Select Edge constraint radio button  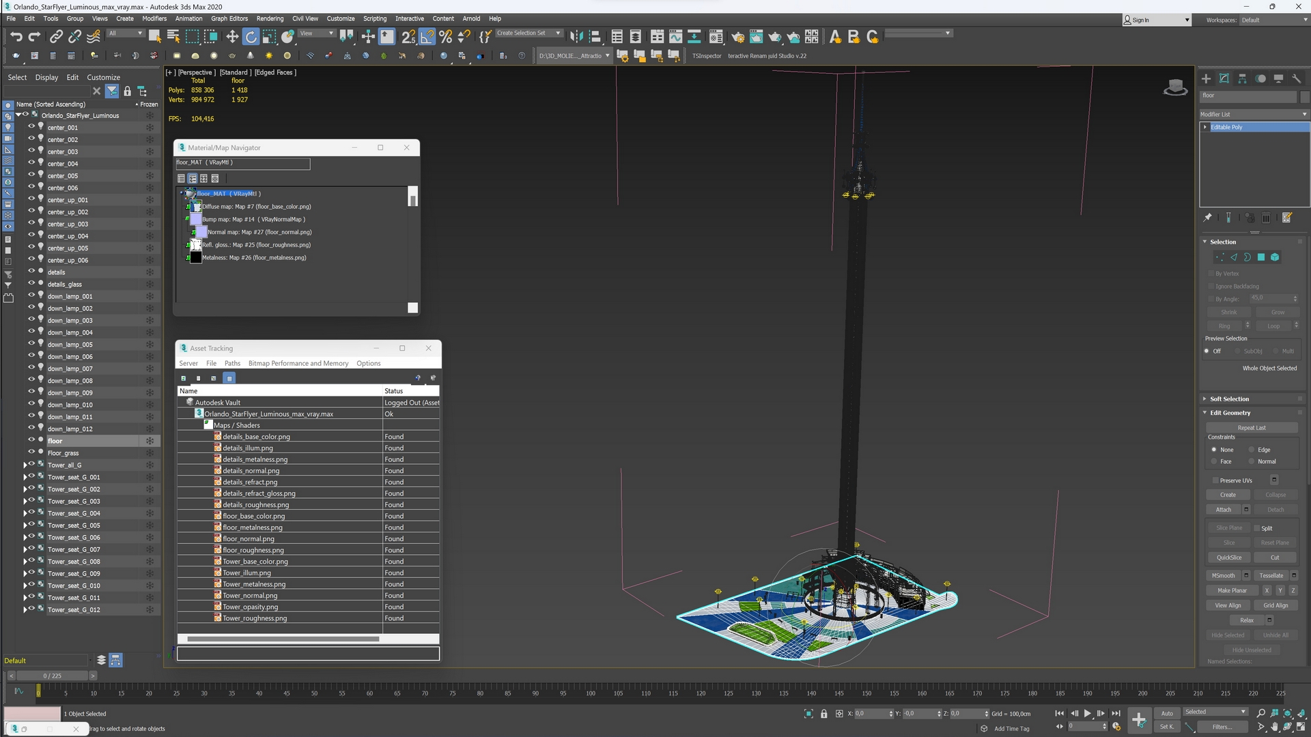[x=1252, y=450]
